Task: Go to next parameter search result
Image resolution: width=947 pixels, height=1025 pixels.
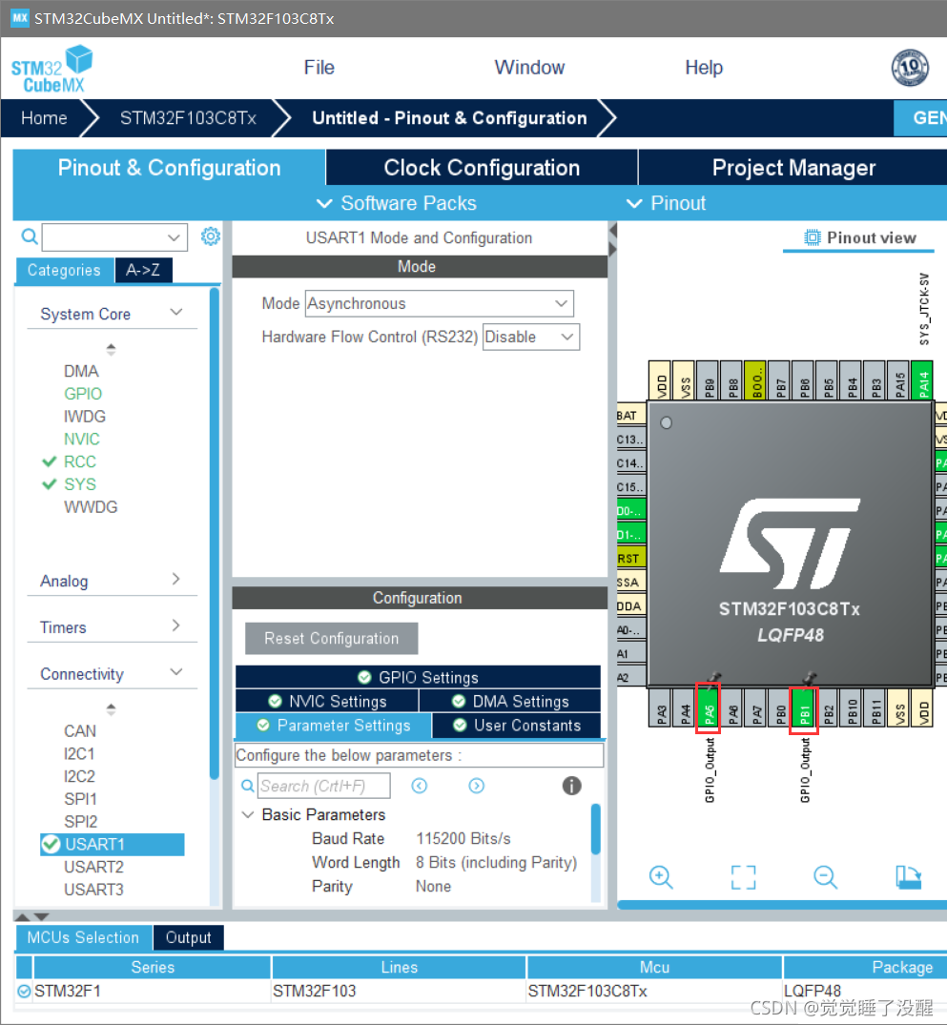Action: pyautogui.click(x=477, y=785)
